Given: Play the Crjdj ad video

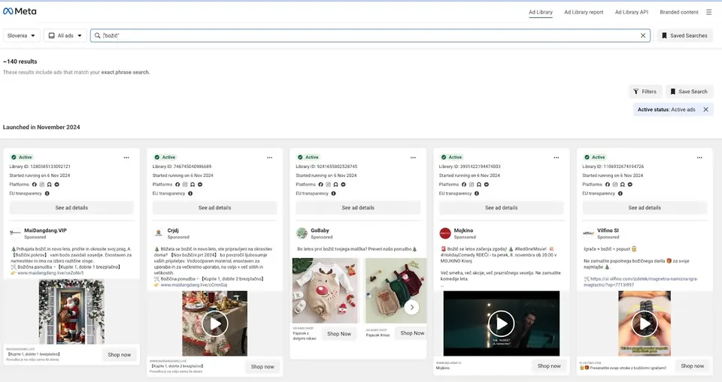Looking at the screenshot, I should [x=214, y=323].
